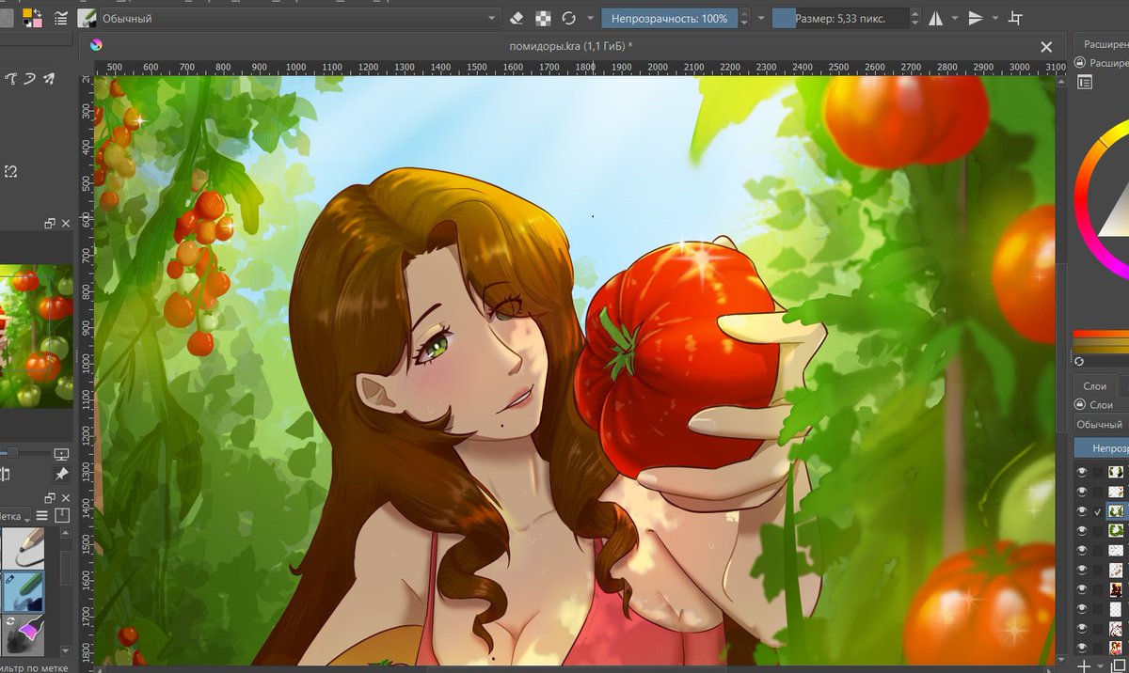Click the overview docker image thumbnail
The width and height of the screenshot is (1129, 673).
point(37,336)
